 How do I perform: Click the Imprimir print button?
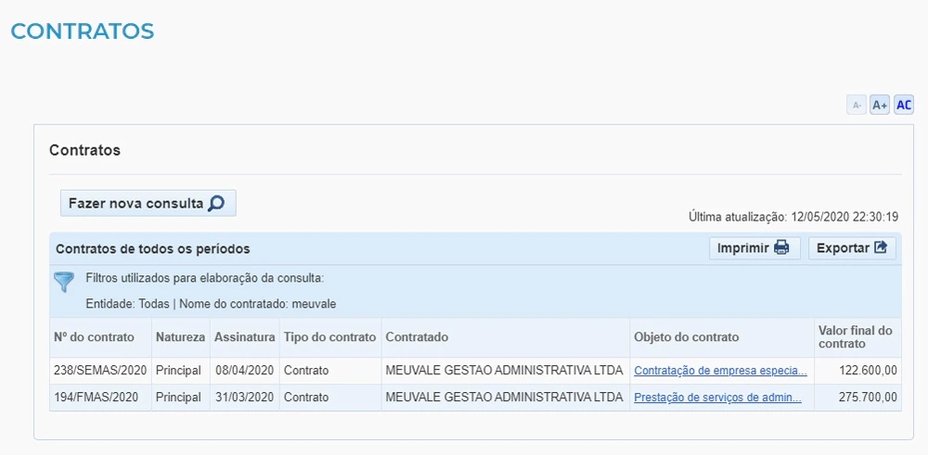(x=754, y=248)
